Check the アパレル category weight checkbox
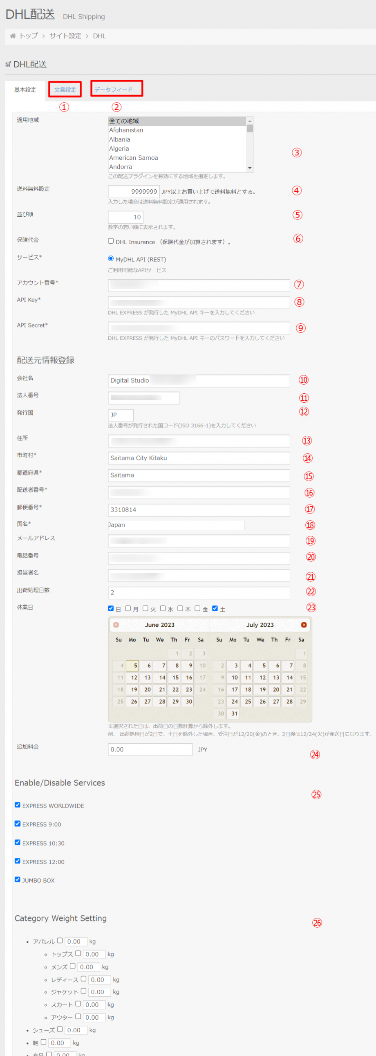Viewport: 376px width, 1056px height. [60, 941]
